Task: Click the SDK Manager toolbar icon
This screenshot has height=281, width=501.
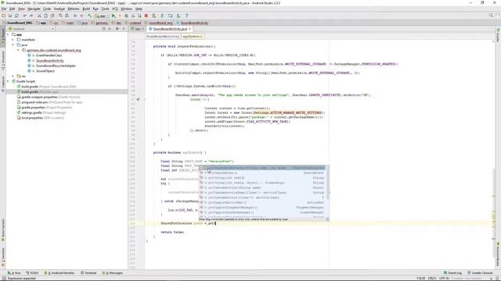Action: coord(178,16)
